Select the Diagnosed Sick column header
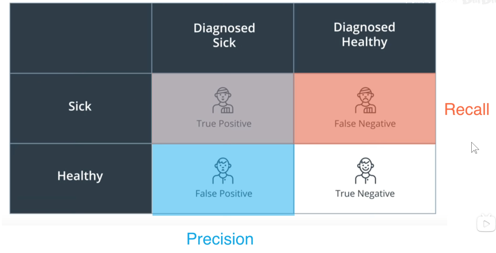The width and height of the screenshot is (496, 253). pos(224,35)
